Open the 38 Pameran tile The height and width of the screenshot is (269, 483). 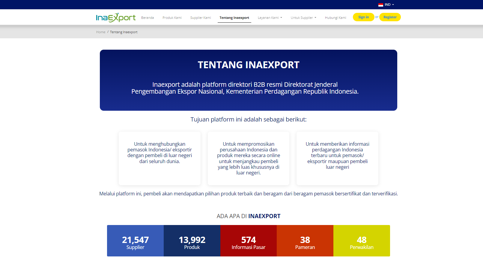(305, 241)
